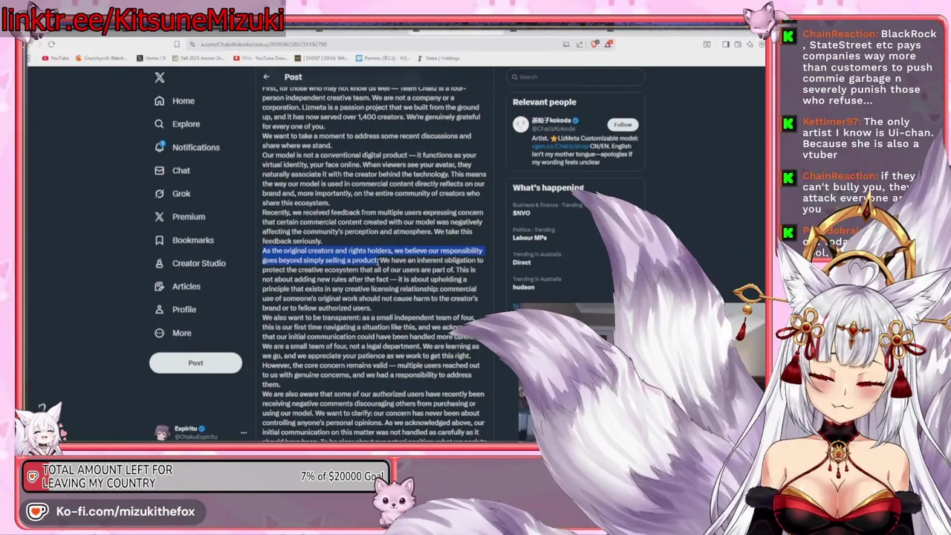
Task: Click the 'Relevant people' heading
Action: [x=545, y=103]
